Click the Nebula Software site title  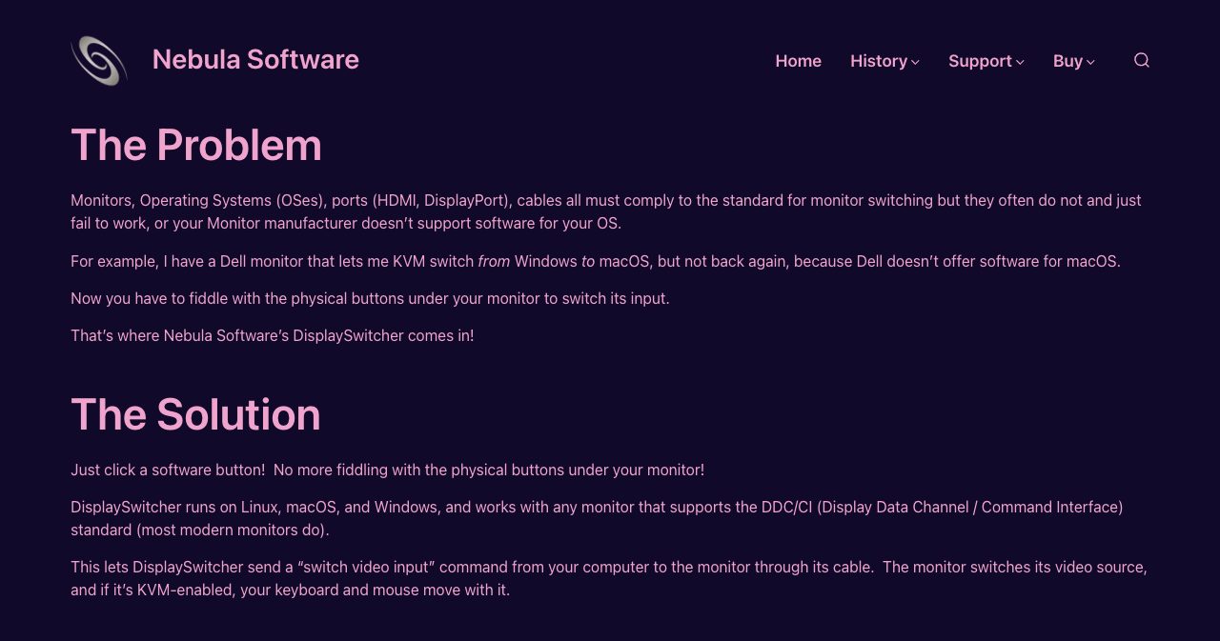tap(255, 59)
